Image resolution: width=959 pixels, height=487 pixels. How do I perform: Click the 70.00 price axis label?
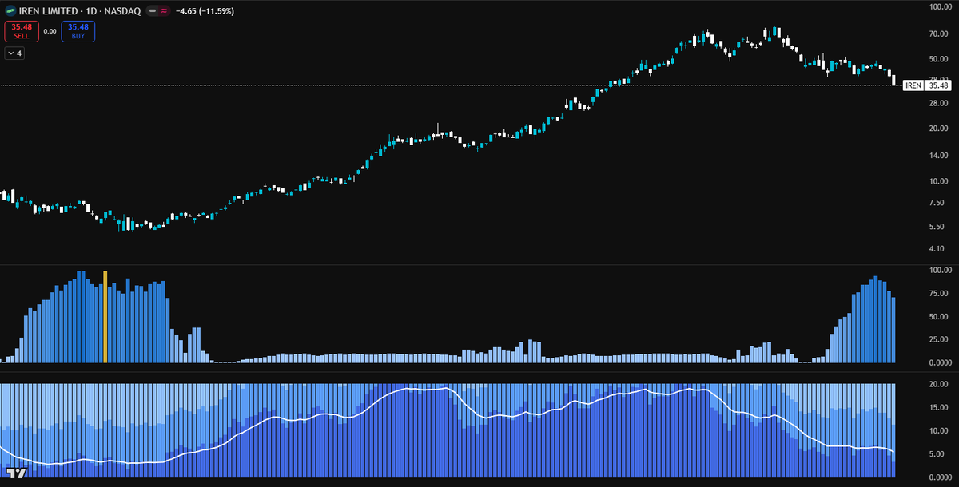point(938,34)
